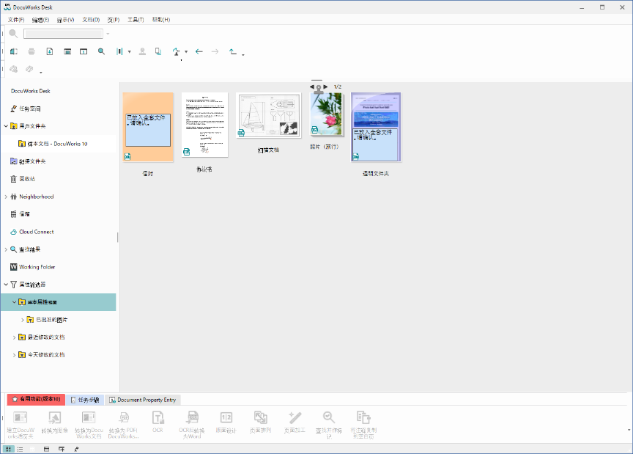Click the 转换为PDF/DocuWorks icon
This screenshot has width=633, height=454.
click(125, 418)
